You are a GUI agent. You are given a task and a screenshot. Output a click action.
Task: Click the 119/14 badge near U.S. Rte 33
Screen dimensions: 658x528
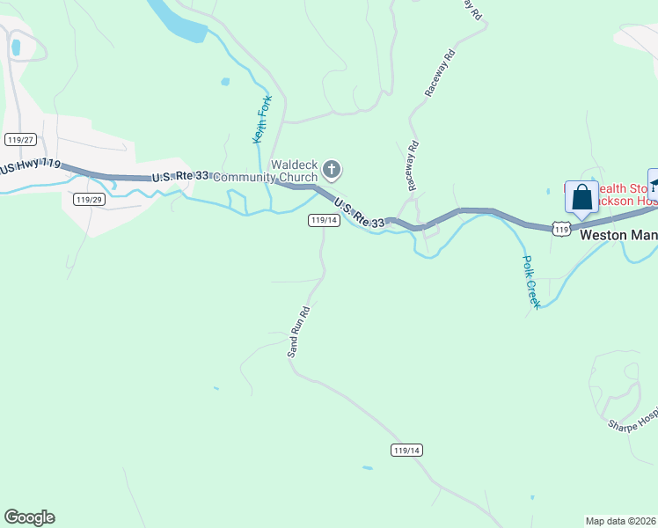324,220
